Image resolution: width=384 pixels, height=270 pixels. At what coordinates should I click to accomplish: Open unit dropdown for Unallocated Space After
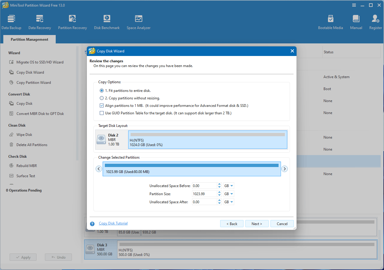click(x=229, y=202)
